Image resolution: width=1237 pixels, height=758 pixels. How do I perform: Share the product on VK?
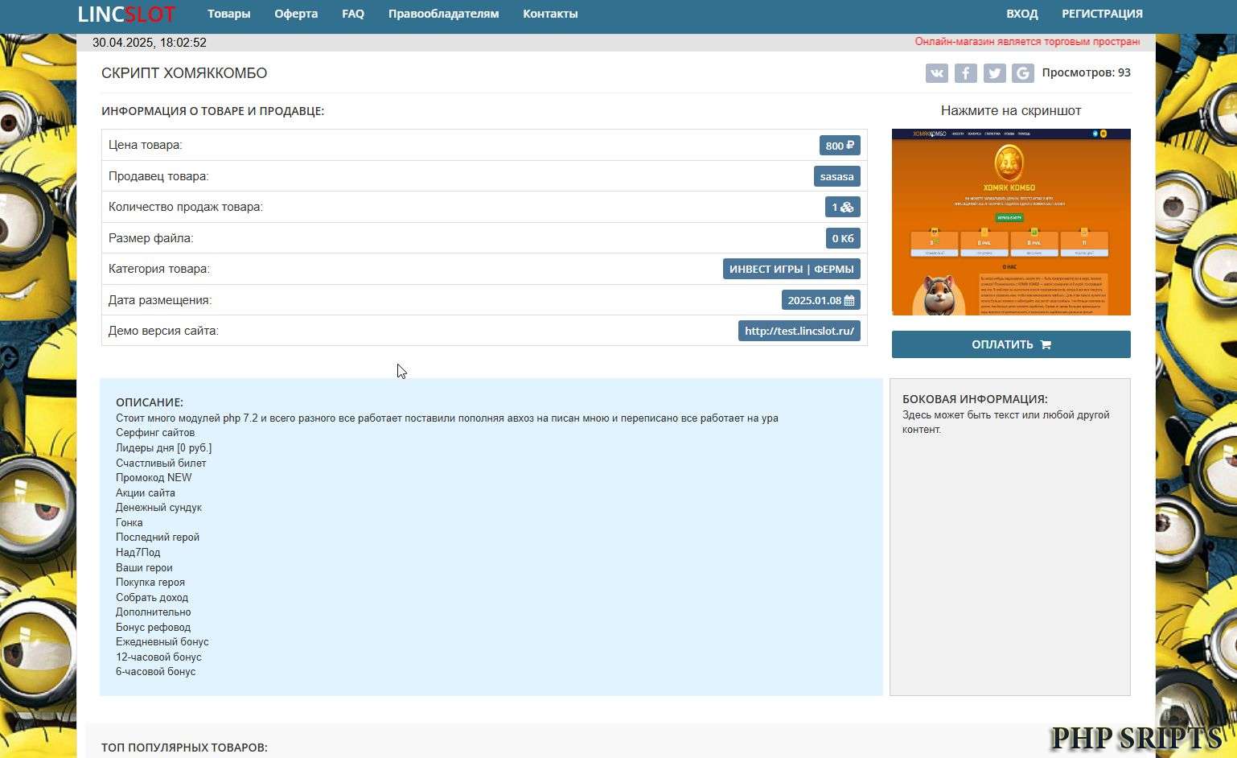(937, 73)
